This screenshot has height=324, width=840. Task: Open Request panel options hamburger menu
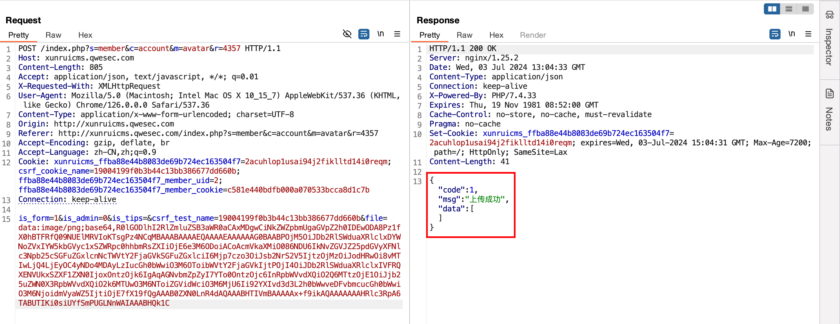[397, 34]
